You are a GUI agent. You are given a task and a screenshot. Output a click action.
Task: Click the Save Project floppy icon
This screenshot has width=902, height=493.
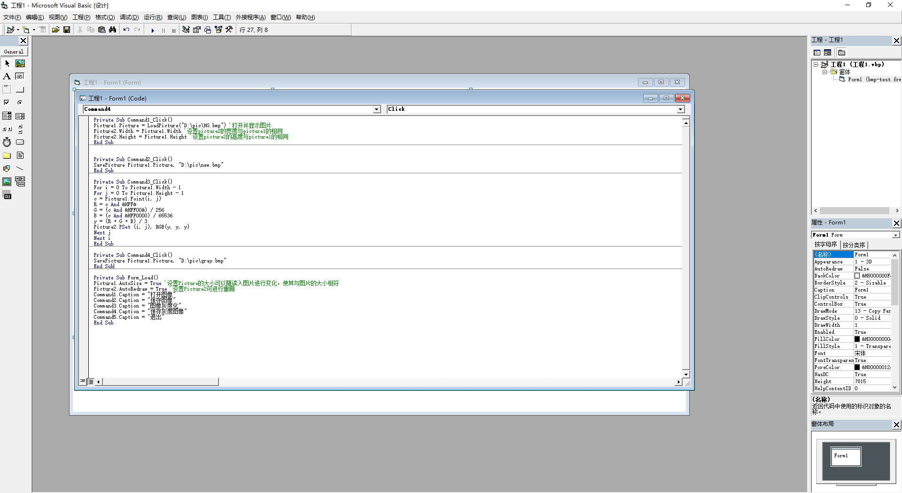click(67, 30)
